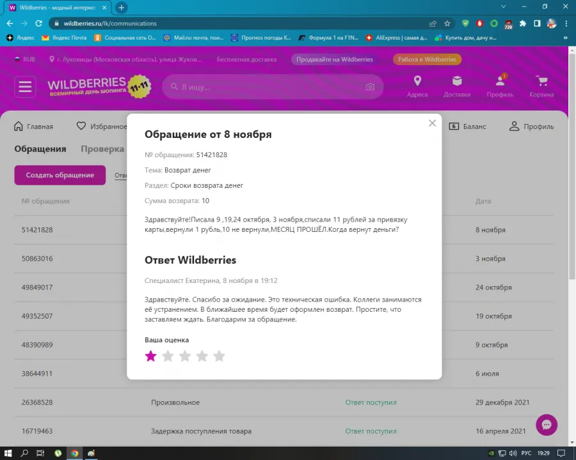This screenshot has width=576, height=460.
Task: Rate the answer five stars
Action: click(x=219, y=356)
